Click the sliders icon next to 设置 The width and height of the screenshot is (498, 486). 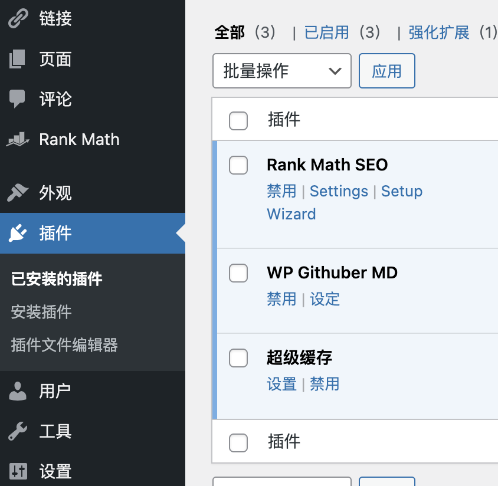[18, 471]
